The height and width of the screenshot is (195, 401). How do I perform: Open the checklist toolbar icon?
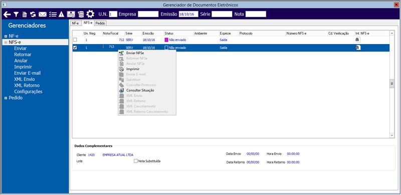pos(53,15)
